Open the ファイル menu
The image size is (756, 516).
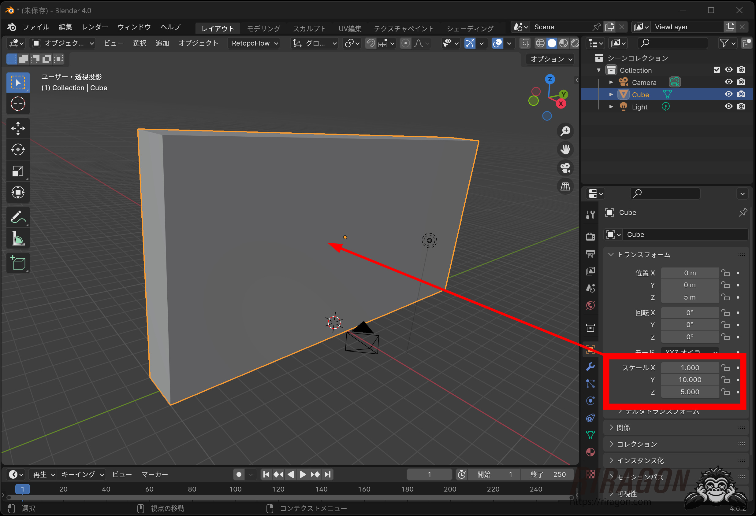(36, 27)
